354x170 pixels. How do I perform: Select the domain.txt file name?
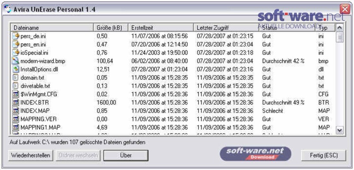coord(32,77)
